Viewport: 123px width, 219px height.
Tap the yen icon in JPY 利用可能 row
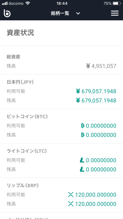78,91
